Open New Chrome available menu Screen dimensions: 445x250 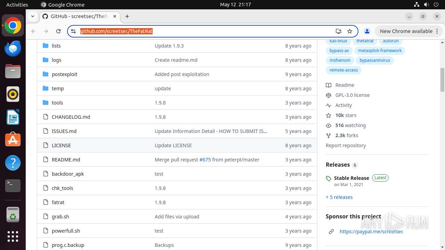click(408, 31)
